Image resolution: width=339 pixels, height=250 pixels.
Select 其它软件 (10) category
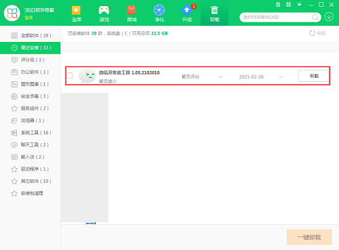[x=30, y=181]
